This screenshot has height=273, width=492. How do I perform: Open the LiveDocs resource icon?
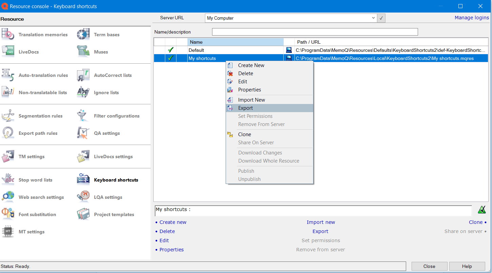click(x=8, y=52)
